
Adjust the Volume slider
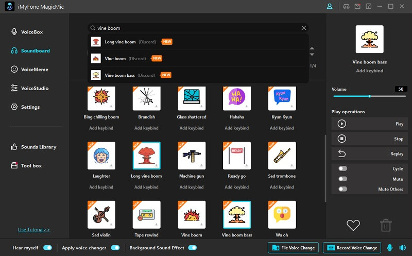[369, 96]
